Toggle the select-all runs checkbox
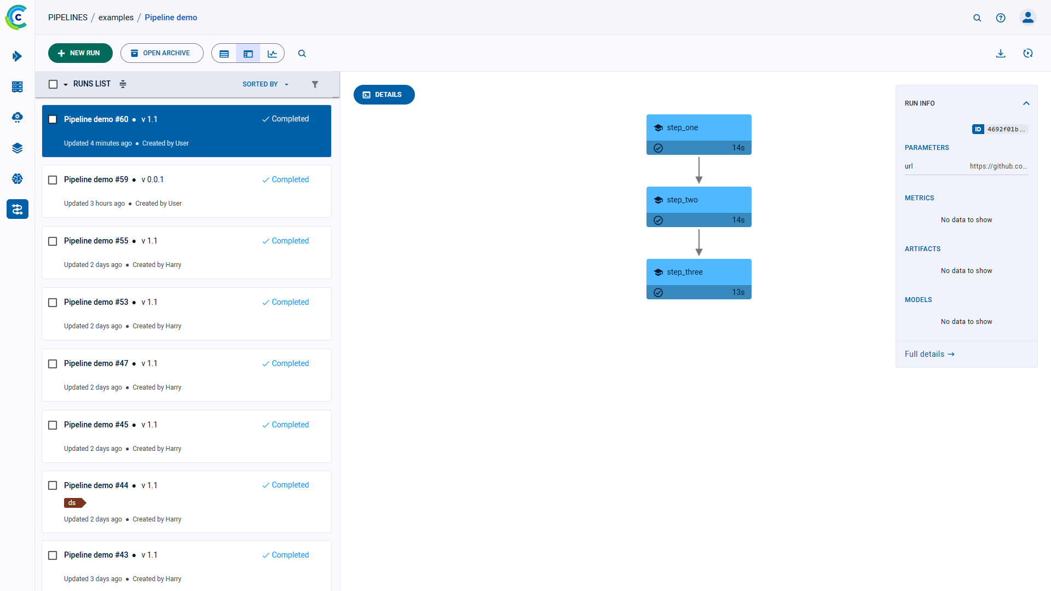This screenshot has width=1051, height=591. 53,84
